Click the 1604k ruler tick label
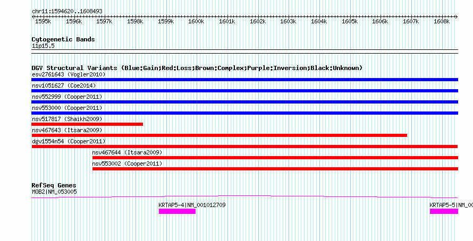This screenshot has height=241, width=473. pyautogui.click(x=319, y=22)
